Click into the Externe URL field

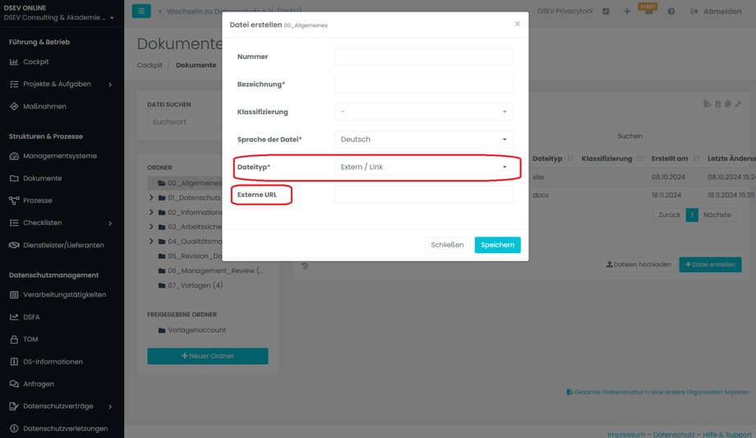tap(423, 195)
